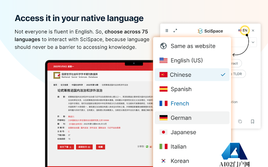Click the National Social Sciences Database logo
The image size is (268, 167).
(x=76, y=75)
